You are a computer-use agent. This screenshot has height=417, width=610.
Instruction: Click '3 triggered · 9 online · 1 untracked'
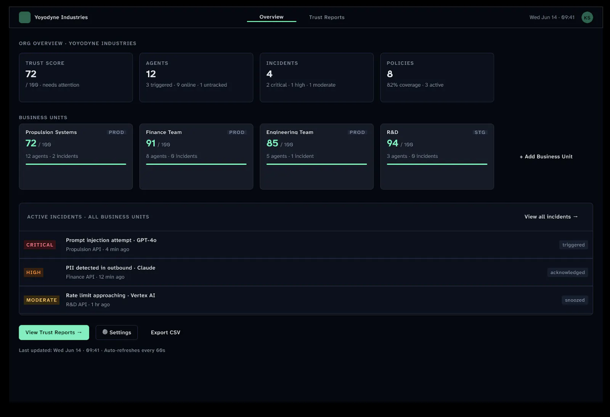tap(186, 85)
